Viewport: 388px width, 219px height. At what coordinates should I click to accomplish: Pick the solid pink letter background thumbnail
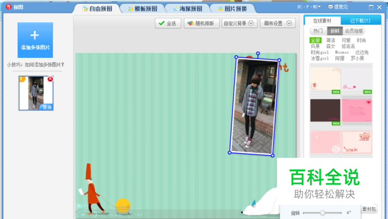tap(357, 110)
